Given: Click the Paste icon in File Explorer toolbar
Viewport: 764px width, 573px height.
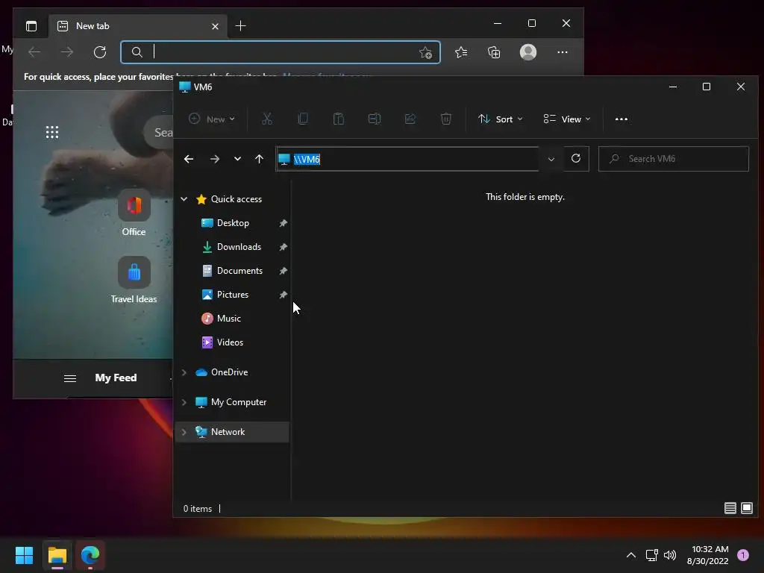Looking at the screenshot, I should click(x=339, y=119).
